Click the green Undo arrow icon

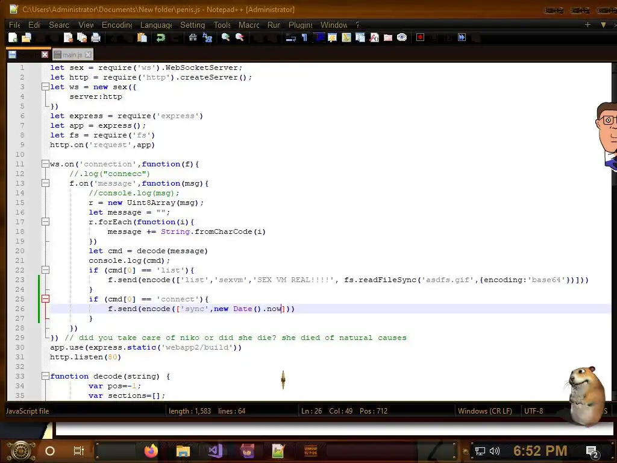point(160,37)
